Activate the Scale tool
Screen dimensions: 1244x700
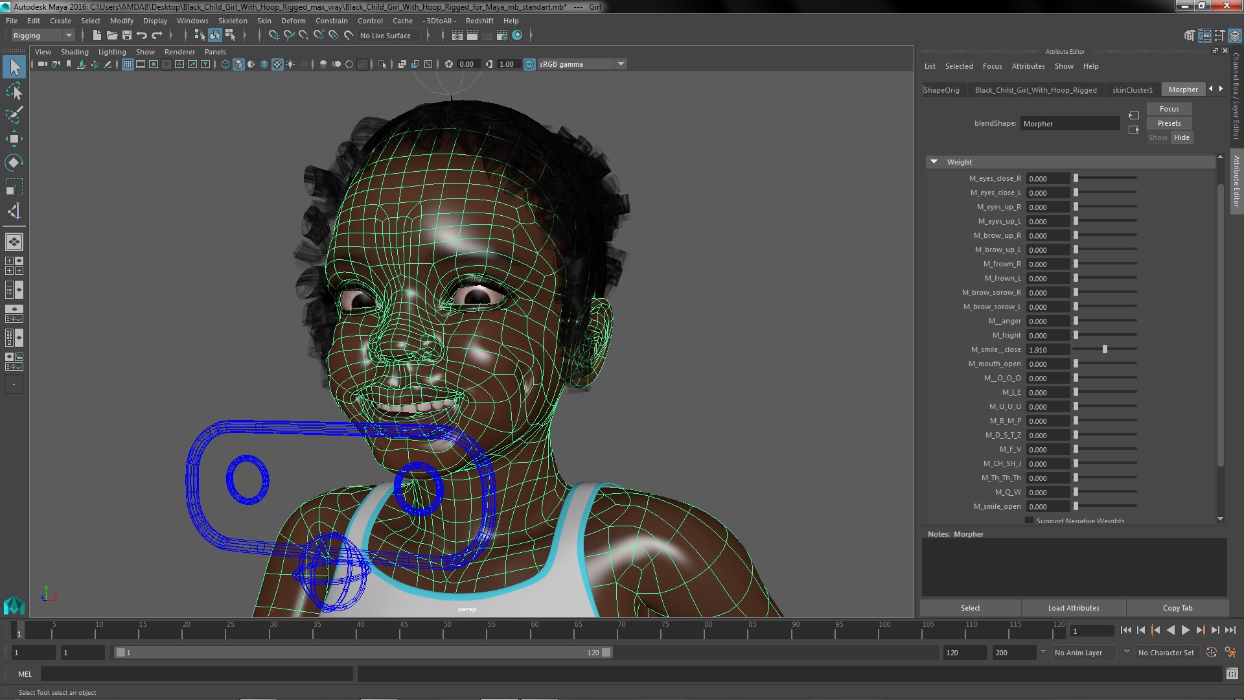14,187
